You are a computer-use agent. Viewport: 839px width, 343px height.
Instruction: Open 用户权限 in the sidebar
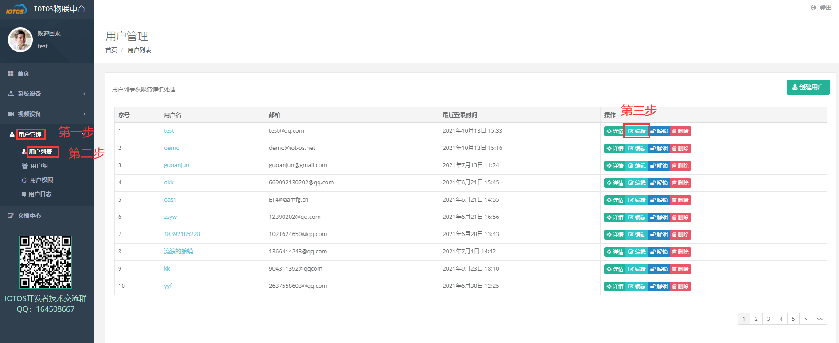pyautogui.click(x=41, y=180)
